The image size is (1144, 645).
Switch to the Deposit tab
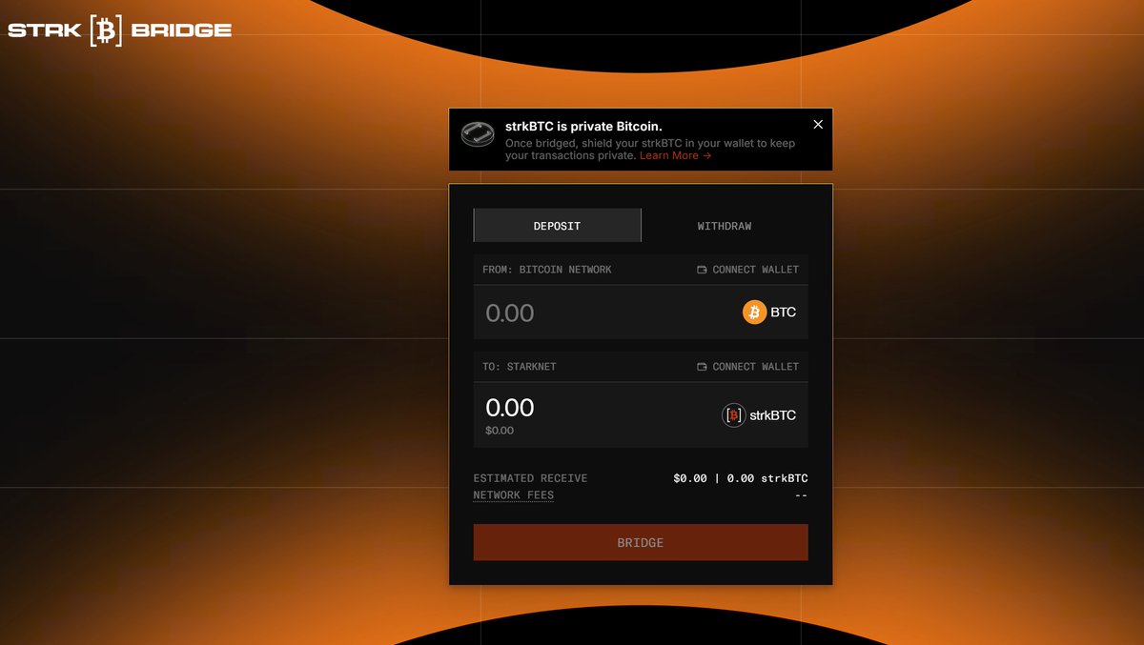click(x=557, y=226)
